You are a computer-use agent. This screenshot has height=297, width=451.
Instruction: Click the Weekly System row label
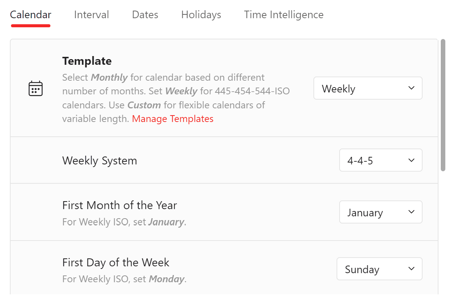(x=99, y=160)
